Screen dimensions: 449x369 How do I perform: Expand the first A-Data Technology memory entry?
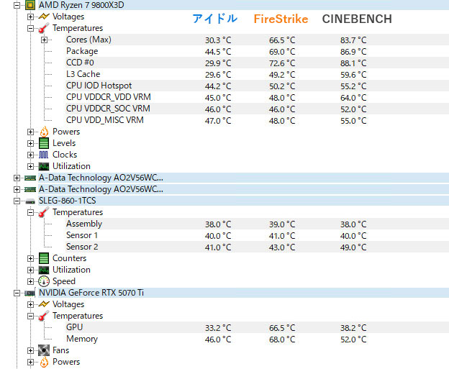point(17,178)
